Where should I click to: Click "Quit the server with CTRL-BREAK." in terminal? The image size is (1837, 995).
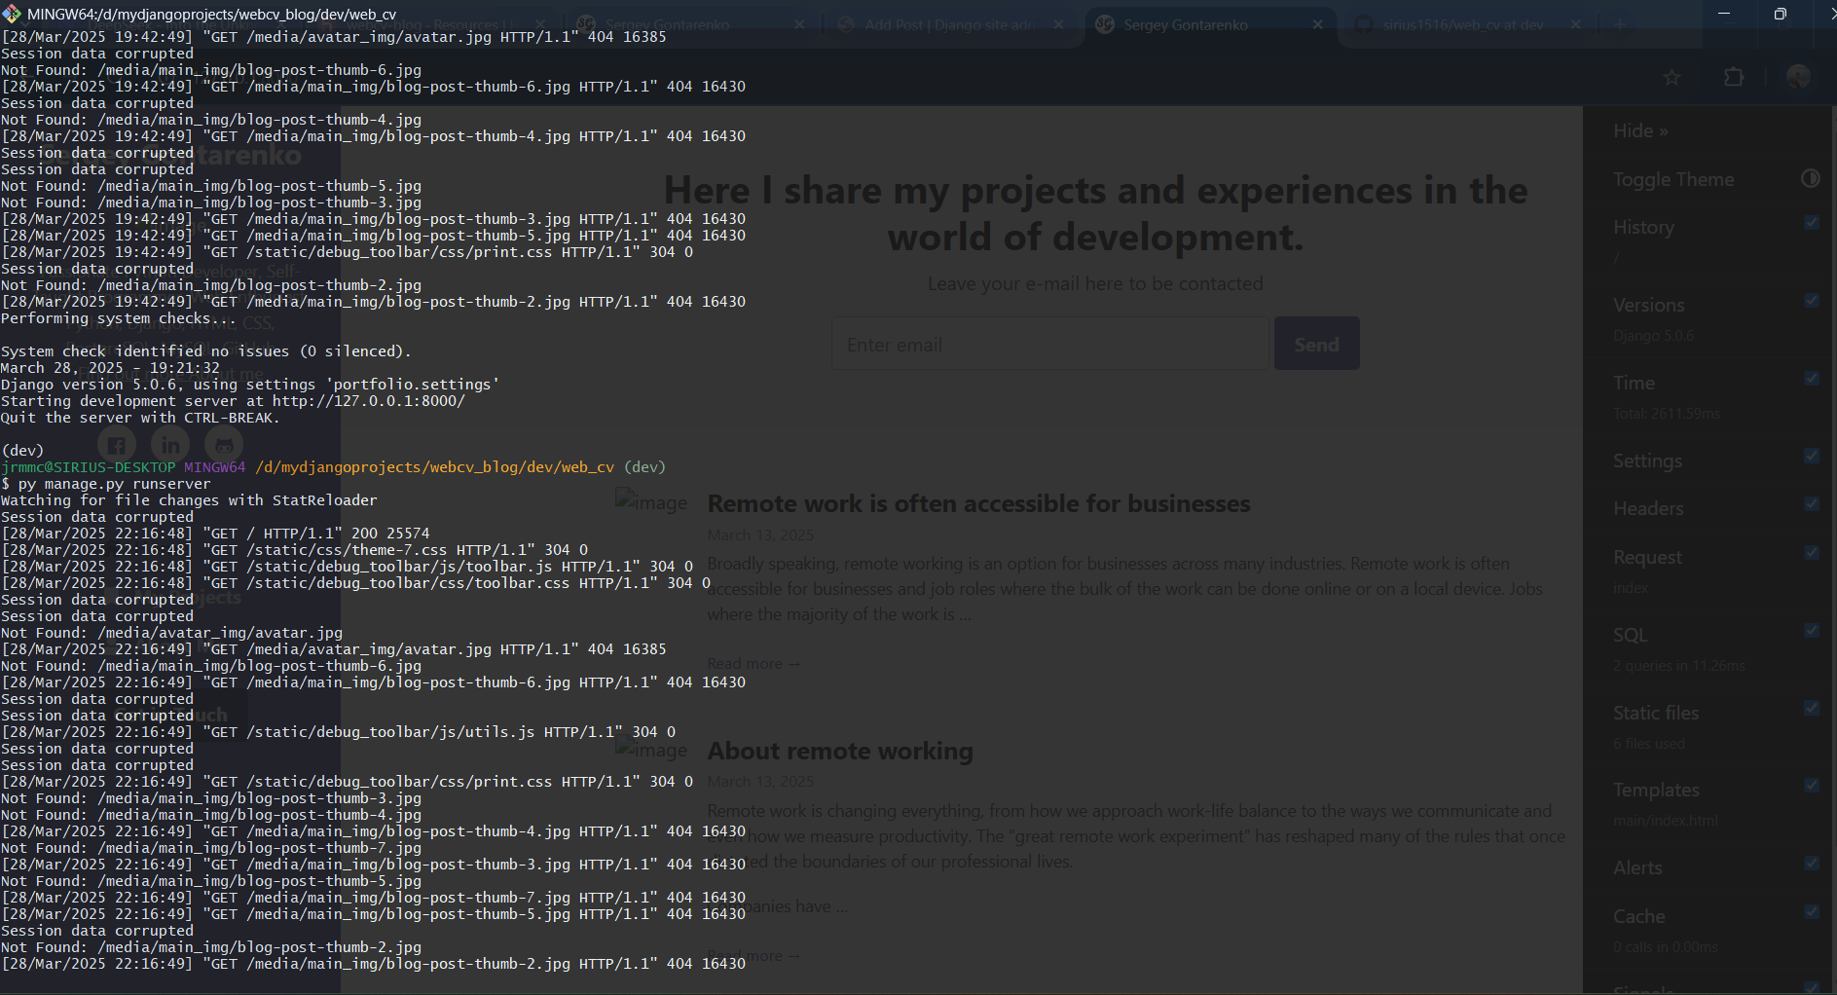tap(140, 418)
